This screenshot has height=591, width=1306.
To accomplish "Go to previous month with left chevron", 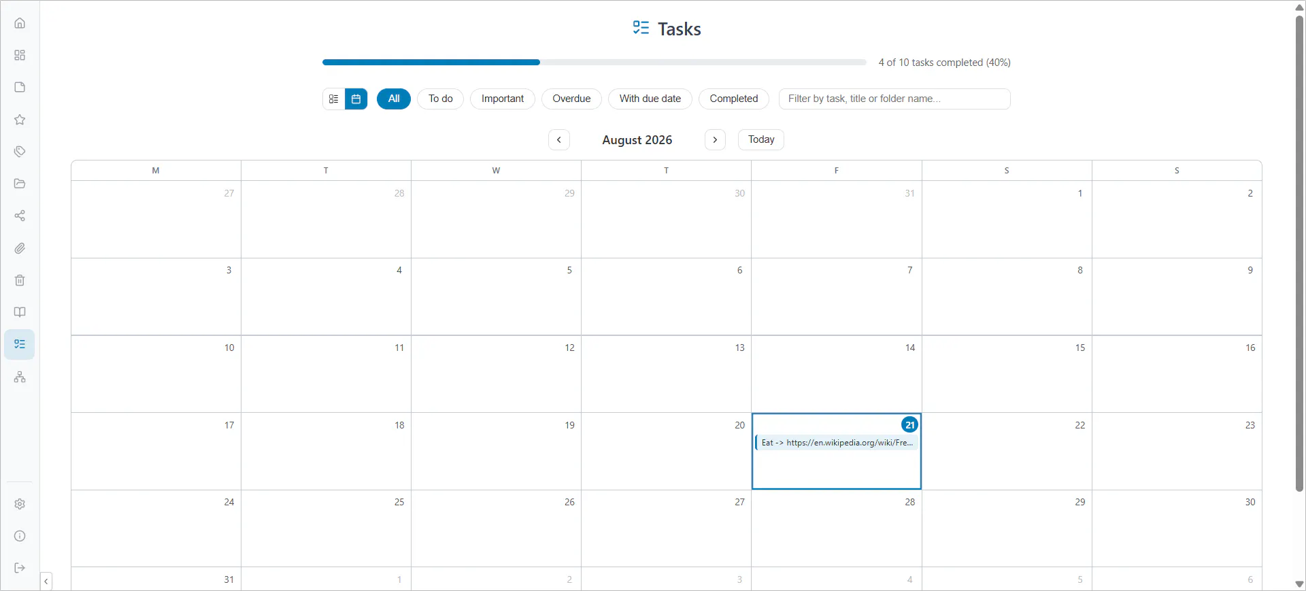I will tap(559, 139).
